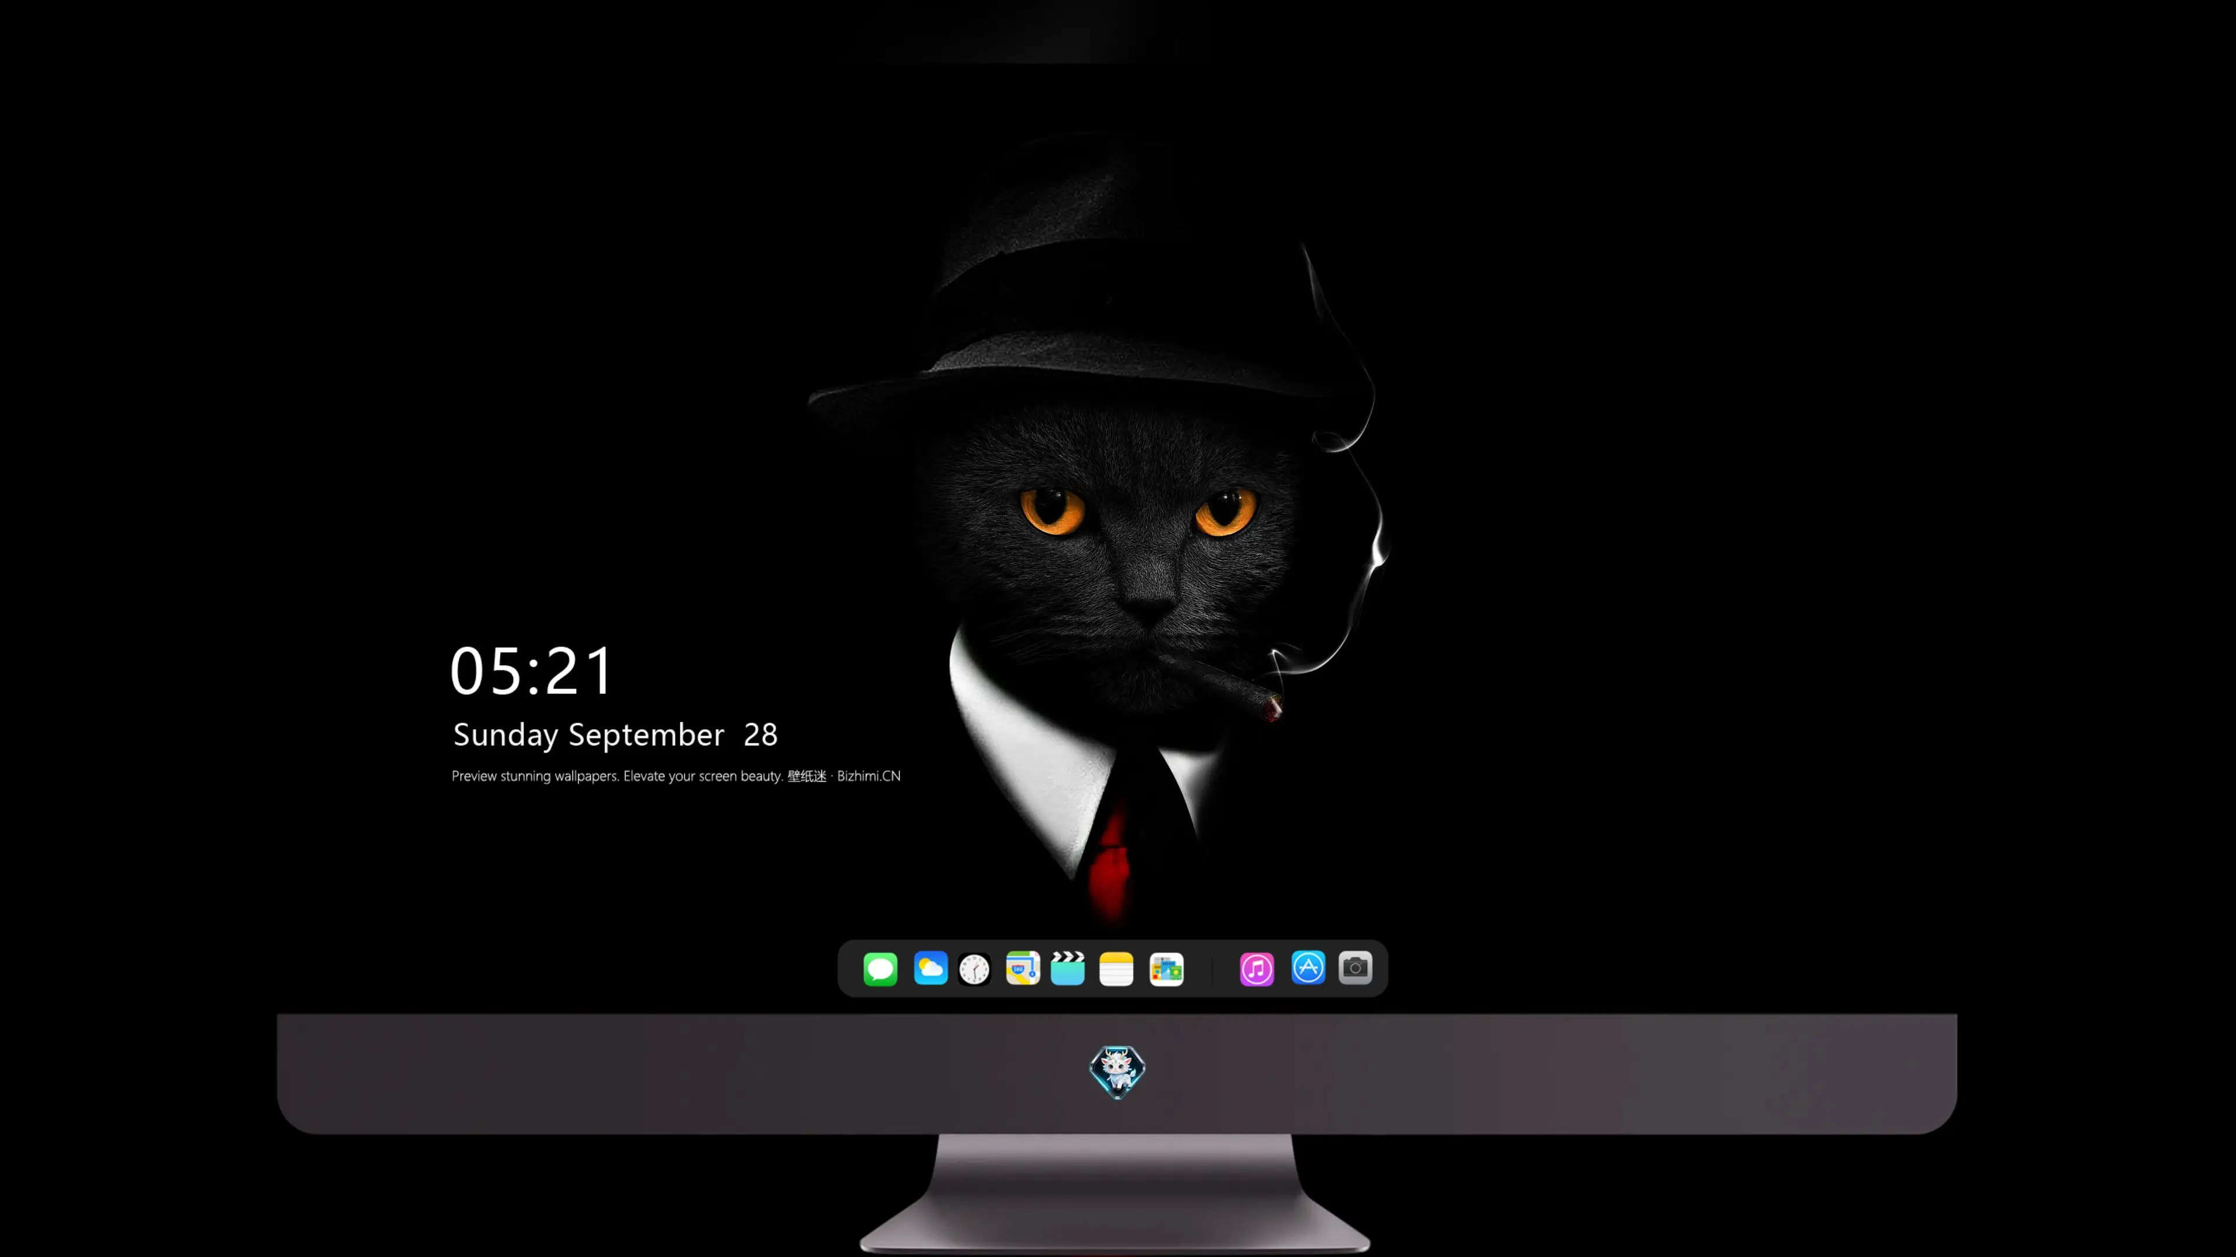The image size is (2236, 1257).
Task: Launch the Weather app from the dock
Action: coord(931,968)
